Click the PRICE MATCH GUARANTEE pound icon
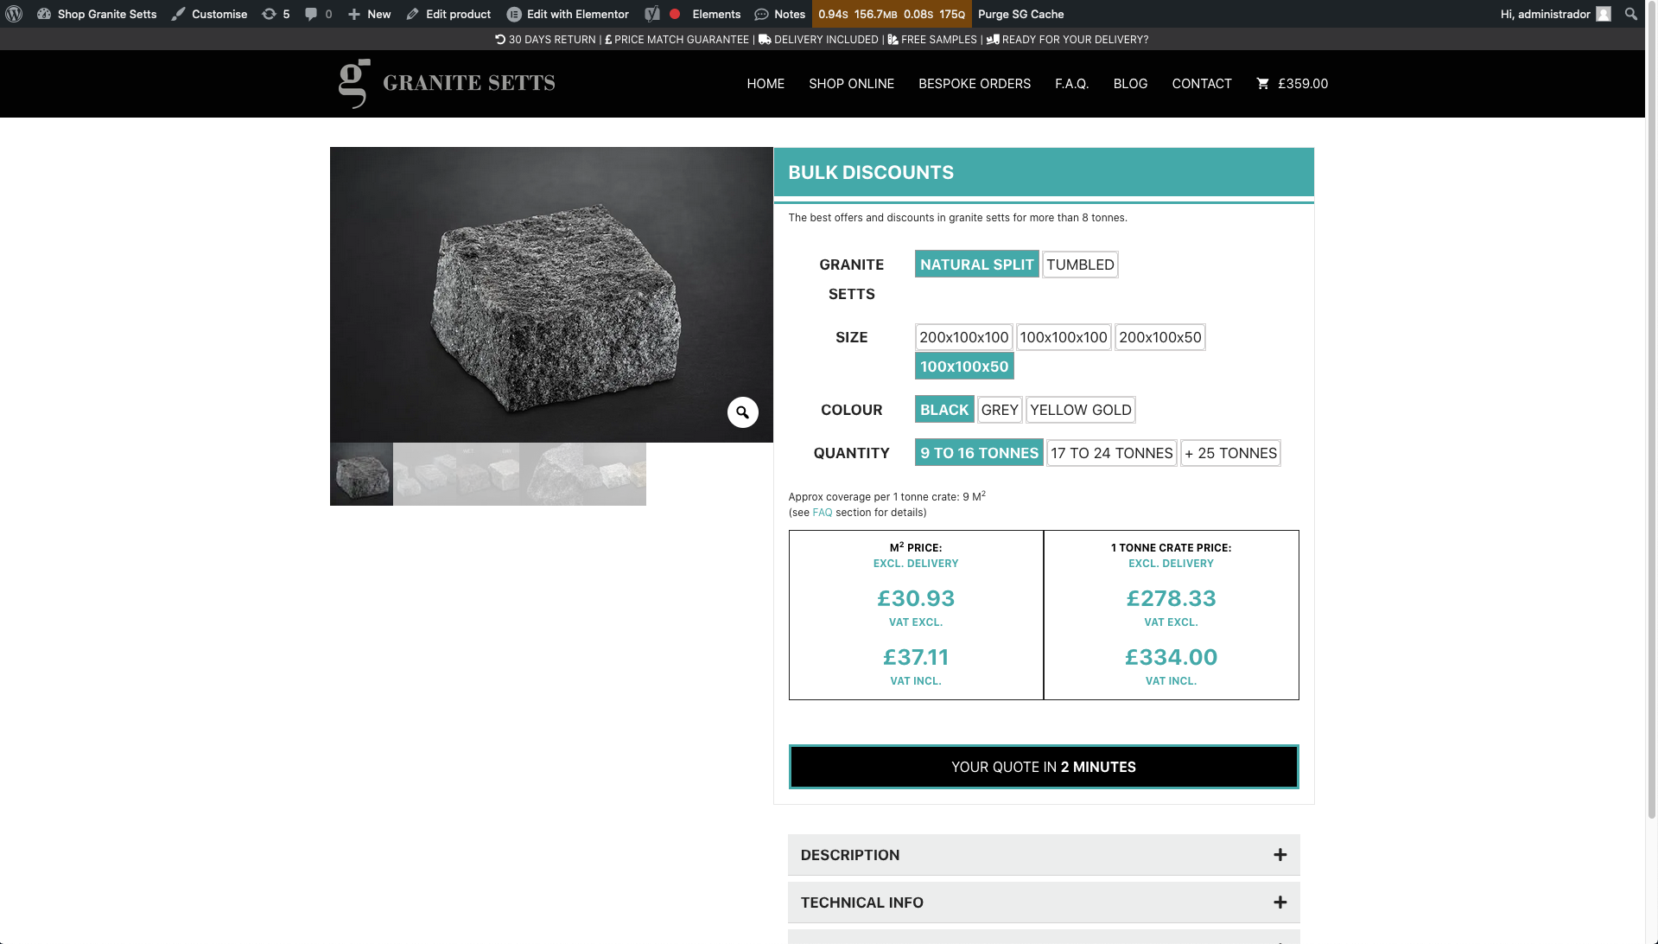Screen dimensions: 1658x944 click(608, 40)
